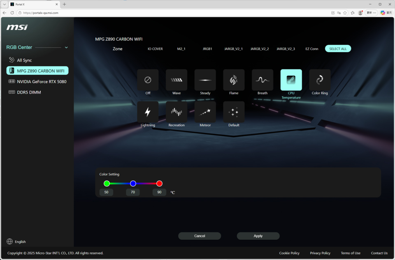Open DDR5 DIMM device
395x260 pixels.
pyautogui.click(x=25, y=92)
